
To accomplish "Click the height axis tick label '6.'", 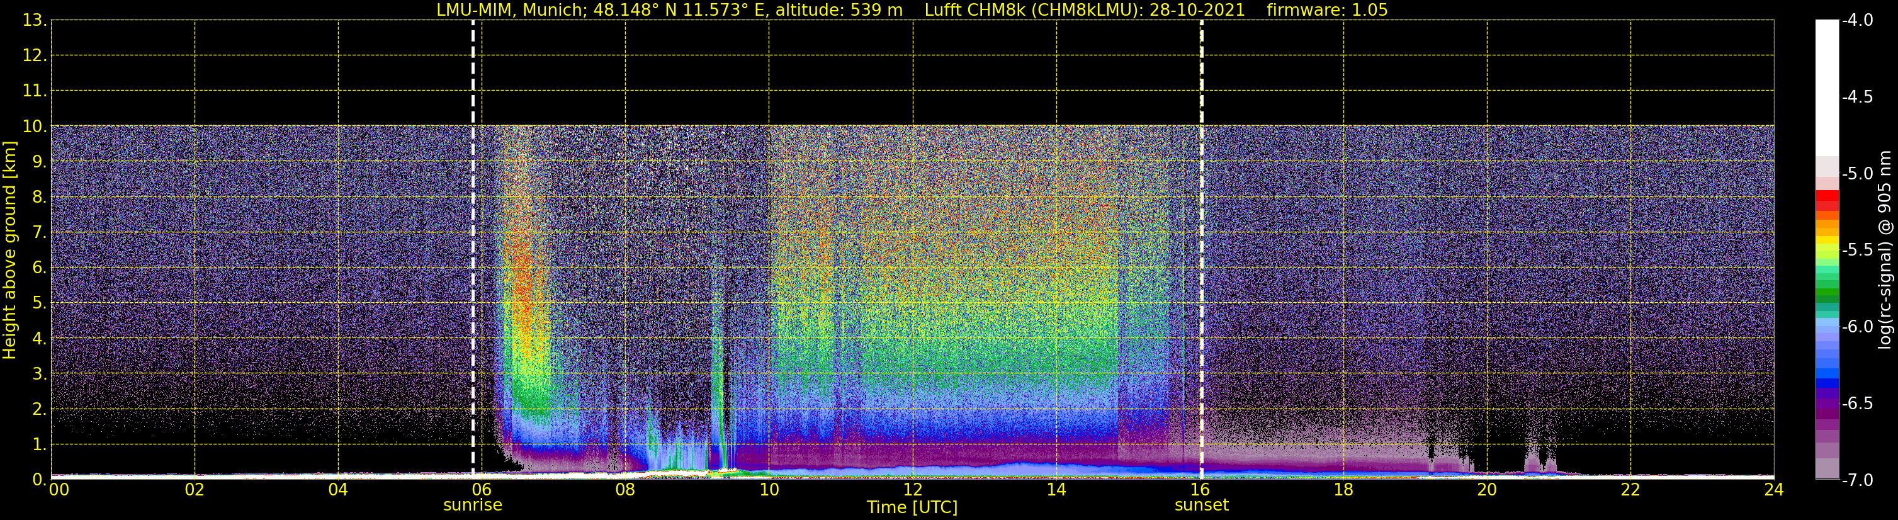I will click(x=39, y=268).
